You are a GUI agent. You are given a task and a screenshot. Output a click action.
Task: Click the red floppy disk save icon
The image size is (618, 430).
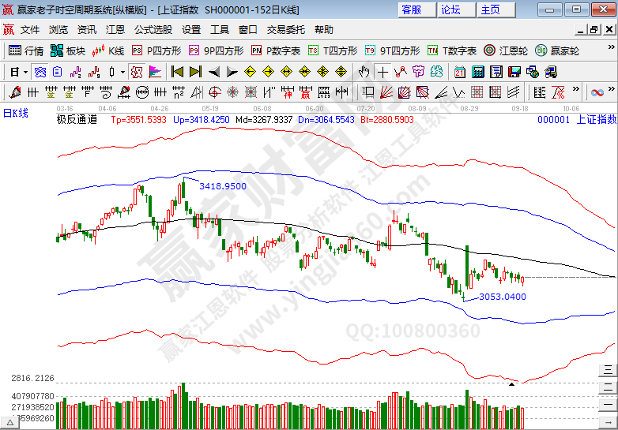(514, 72)
